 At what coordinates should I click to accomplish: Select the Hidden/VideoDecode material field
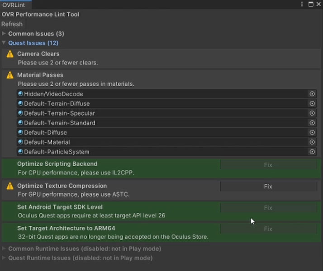(166, 94)
